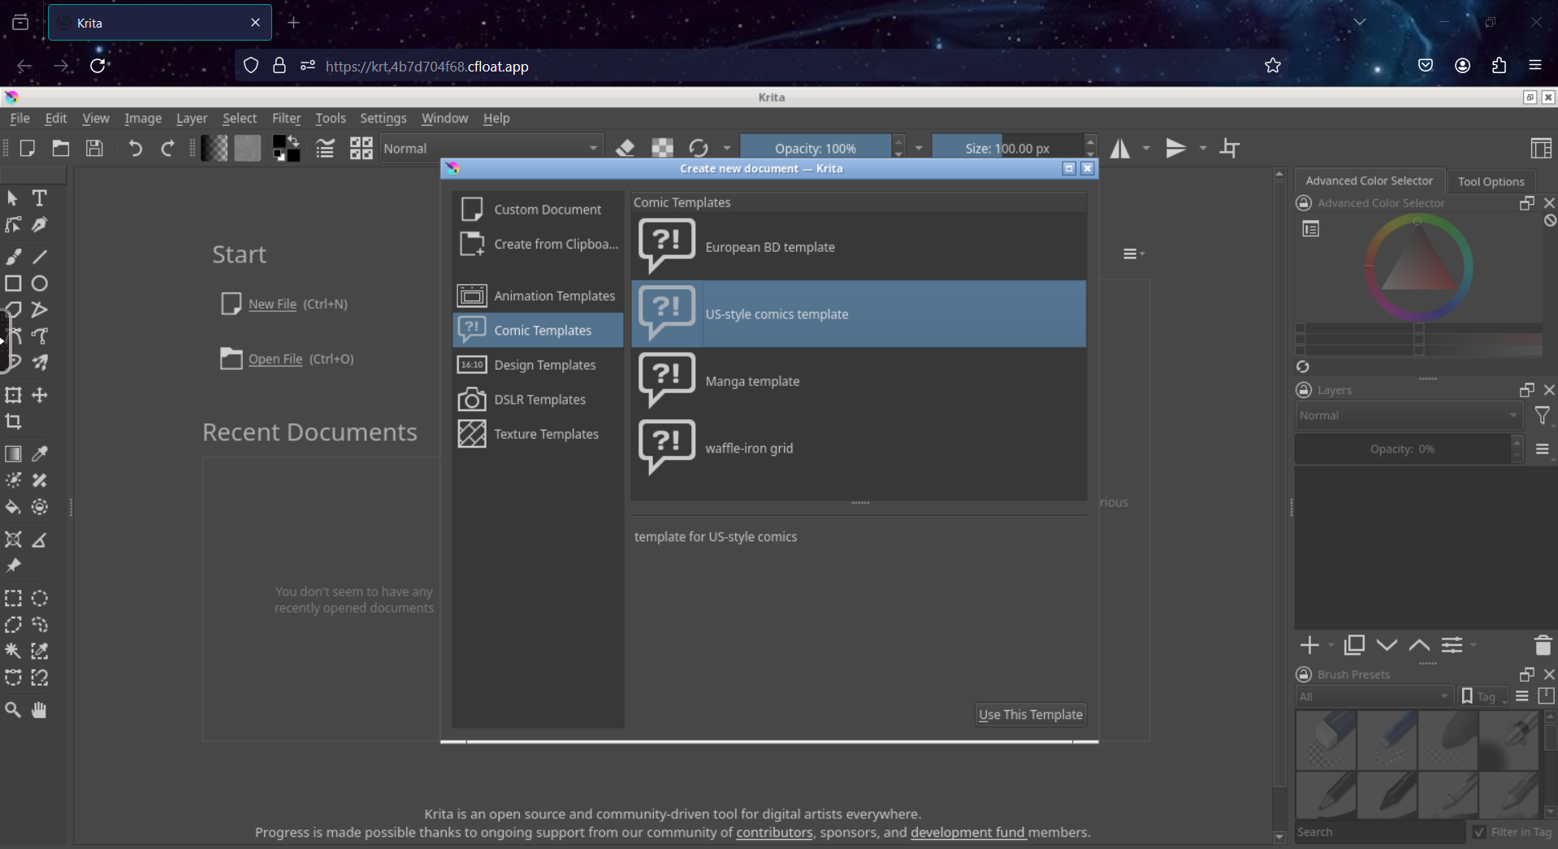Image resolution: width=1558 pixels, height=849 pixels.
Task: Open the development fund link
Action: point(967,833)
